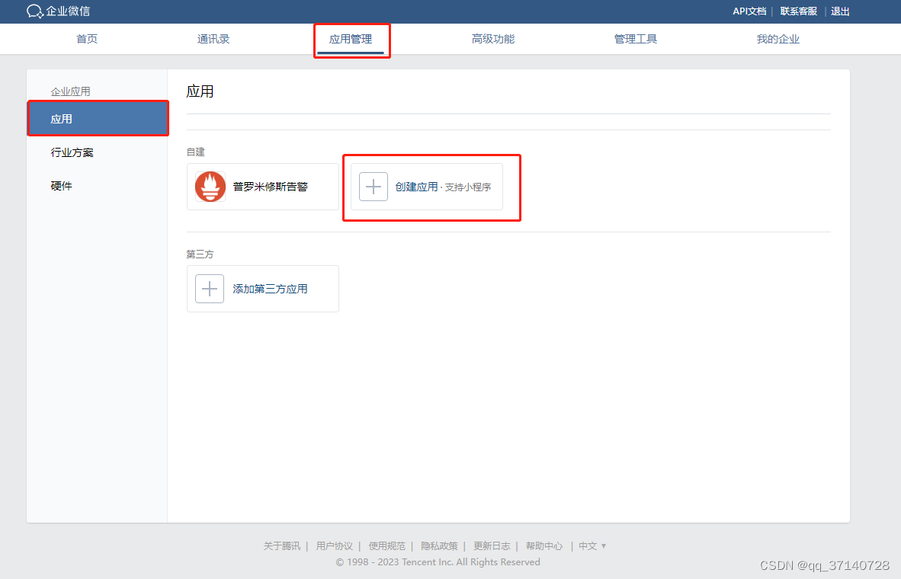Screen dimensions: 901x579
Task: Select the 应用管理 tab
Action: tap(351, 39)
